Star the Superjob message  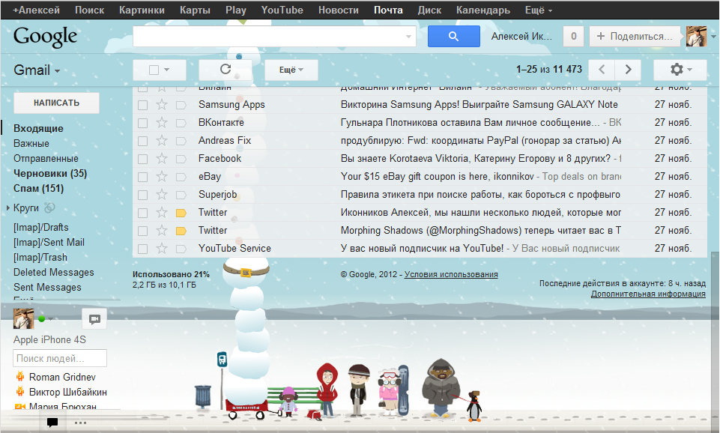pyautogui.click(x=162, y=195)
